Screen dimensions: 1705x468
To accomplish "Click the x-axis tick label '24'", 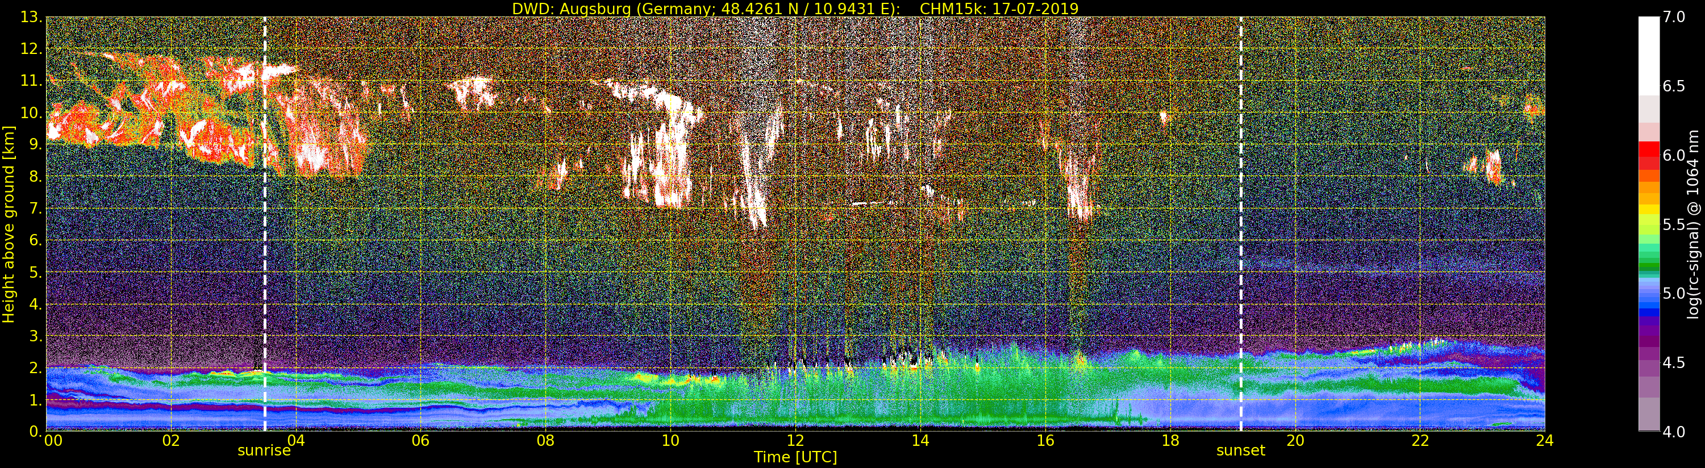I will [x=1545, y=440].
